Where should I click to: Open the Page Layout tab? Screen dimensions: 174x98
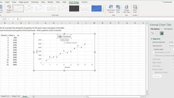point(24,2)
